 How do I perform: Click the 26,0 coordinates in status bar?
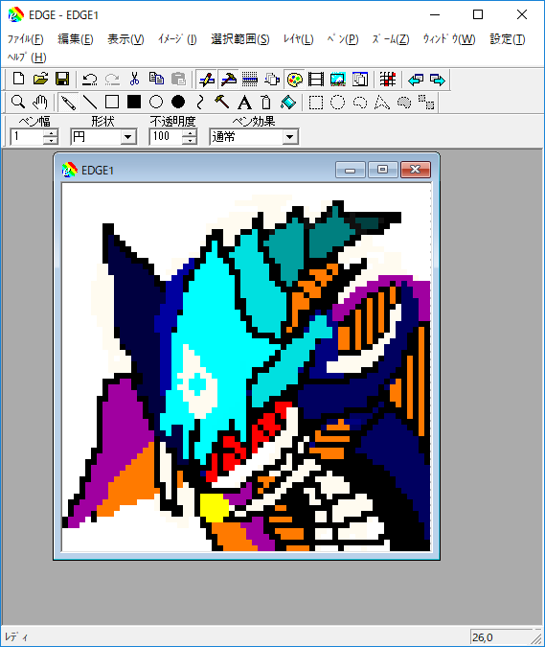click(482, 637)
